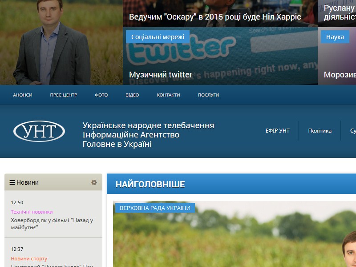Viewport: 356px width, 267px height.
Task: Open the news panel gear settings icon
Action: (94, 182)
